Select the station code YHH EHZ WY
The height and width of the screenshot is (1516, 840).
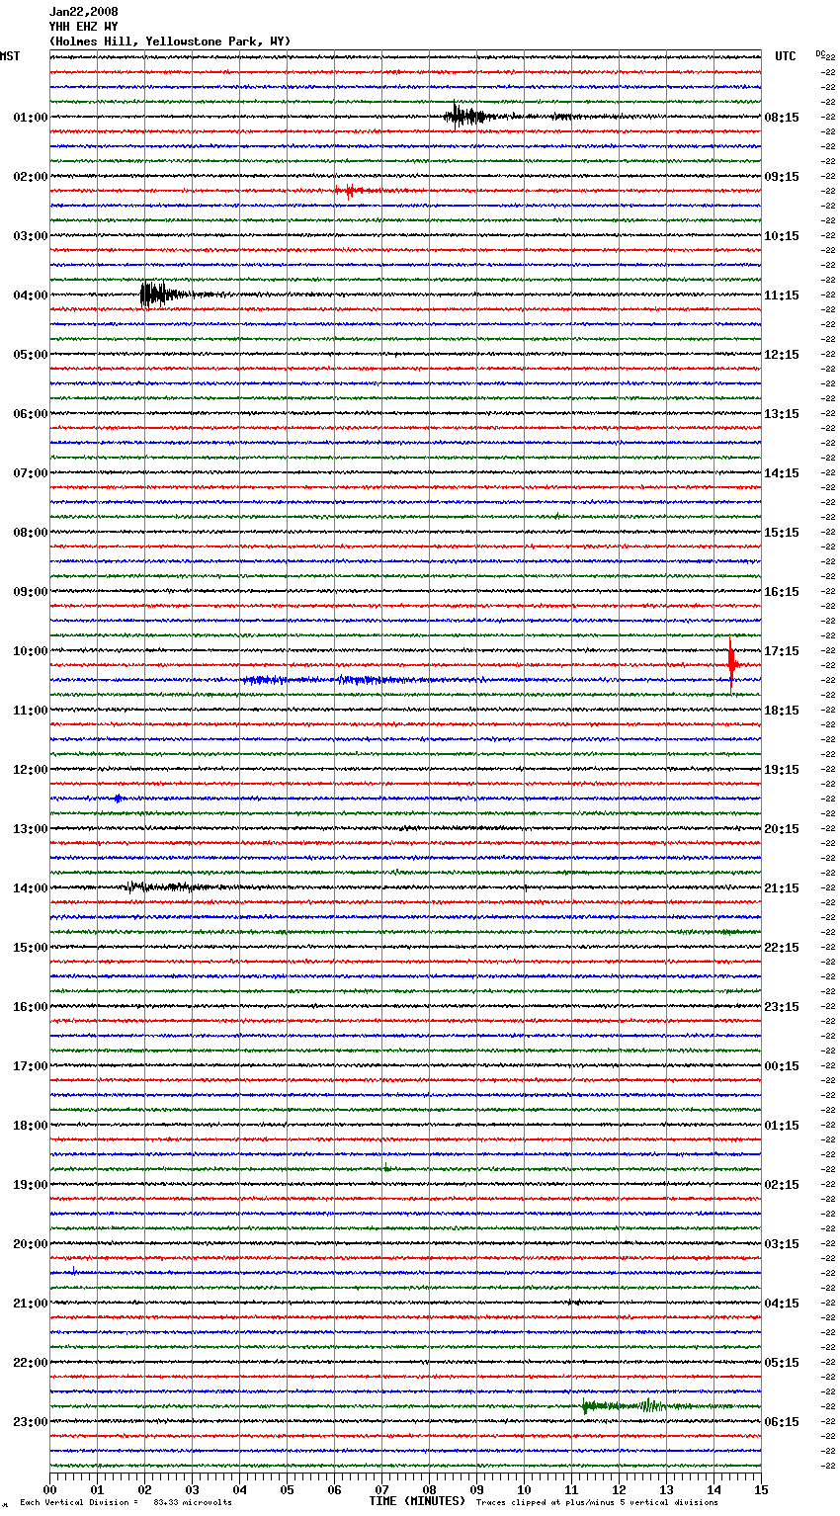pyautogui.click(x=83, y=27)
